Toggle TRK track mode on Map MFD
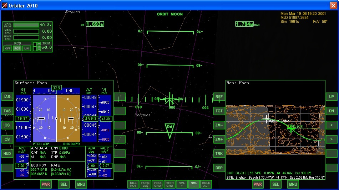The height and width of the screenshot is (190, 339). tap(219, 154)
